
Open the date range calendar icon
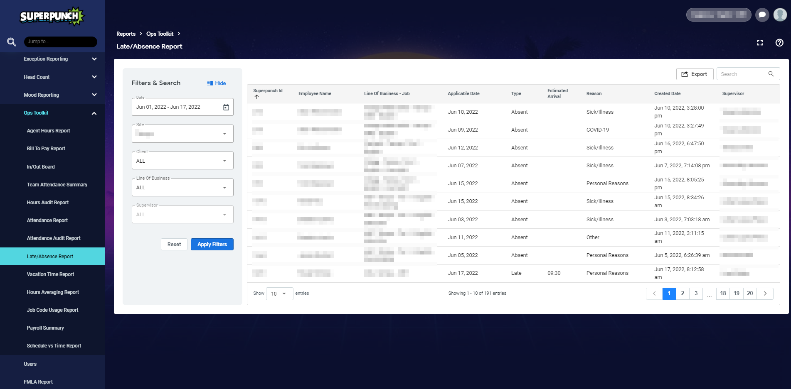[x=226, y=107]
